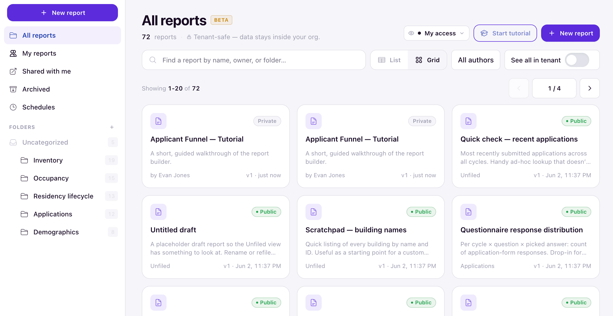
Task: Go to the next page of reports
Action: point(590,88)
